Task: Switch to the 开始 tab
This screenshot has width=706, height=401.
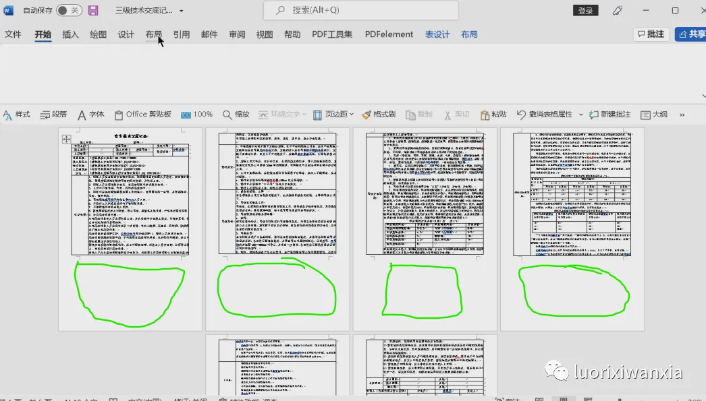Action: click(x=43, y=34)
